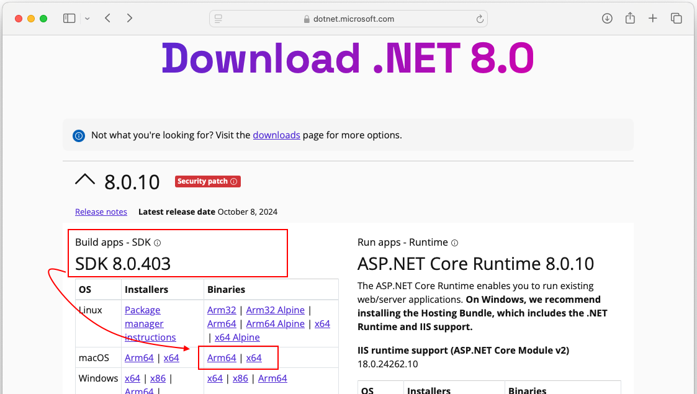Screen dimensions: 697x394
Task: Navigate forward a page
Action: pyautogui.click(x=129, y=18)
